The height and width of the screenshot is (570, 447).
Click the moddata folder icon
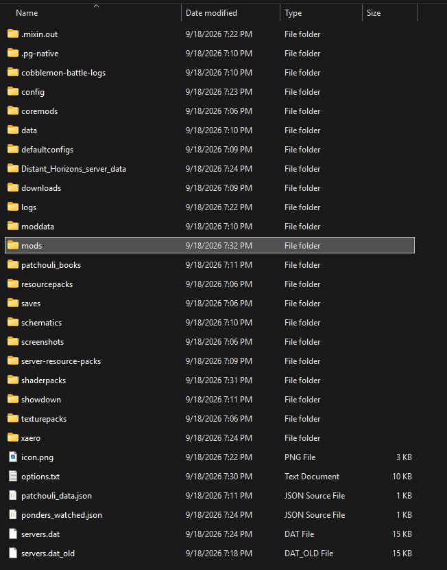[13, 226]
